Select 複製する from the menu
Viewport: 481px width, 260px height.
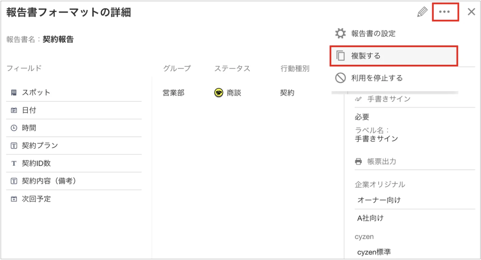[x=394, y=56]
